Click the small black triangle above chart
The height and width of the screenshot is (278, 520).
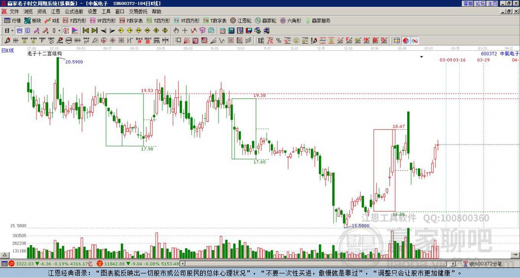click(x=421, y=57)
